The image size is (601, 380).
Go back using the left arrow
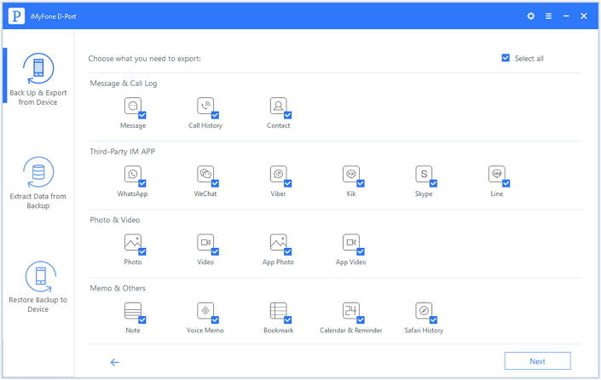pos(115,362)
